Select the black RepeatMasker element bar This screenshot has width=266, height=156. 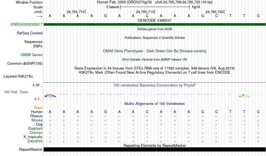[x=155, y=149]
